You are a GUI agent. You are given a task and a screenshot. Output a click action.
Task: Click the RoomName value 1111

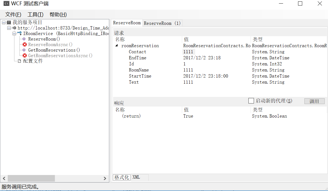188,70
